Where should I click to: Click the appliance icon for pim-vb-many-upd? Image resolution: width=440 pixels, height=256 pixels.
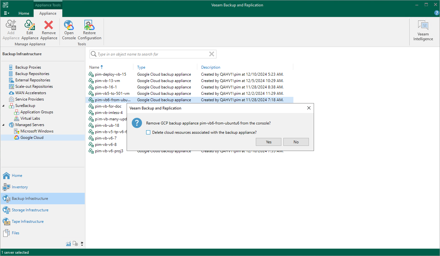(x=91, y=119)
